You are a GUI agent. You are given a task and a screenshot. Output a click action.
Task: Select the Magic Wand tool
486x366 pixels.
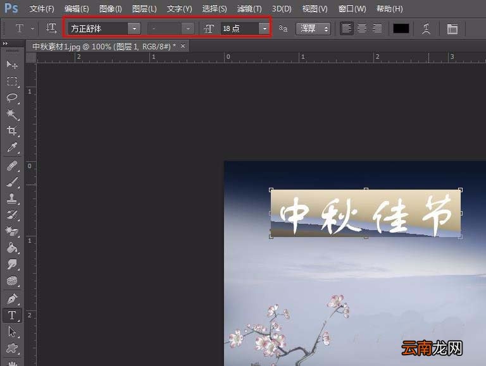[x=12, y=114]
